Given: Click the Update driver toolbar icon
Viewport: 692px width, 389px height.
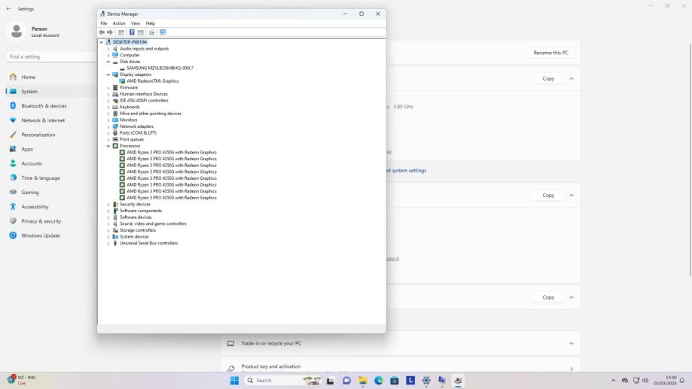Looking at the screenshot, I should coord(152,32).
